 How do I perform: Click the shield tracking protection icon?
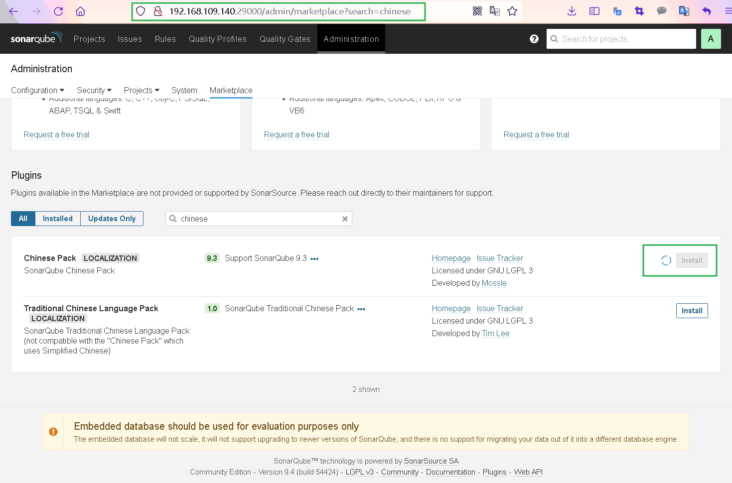click(141, 11)
